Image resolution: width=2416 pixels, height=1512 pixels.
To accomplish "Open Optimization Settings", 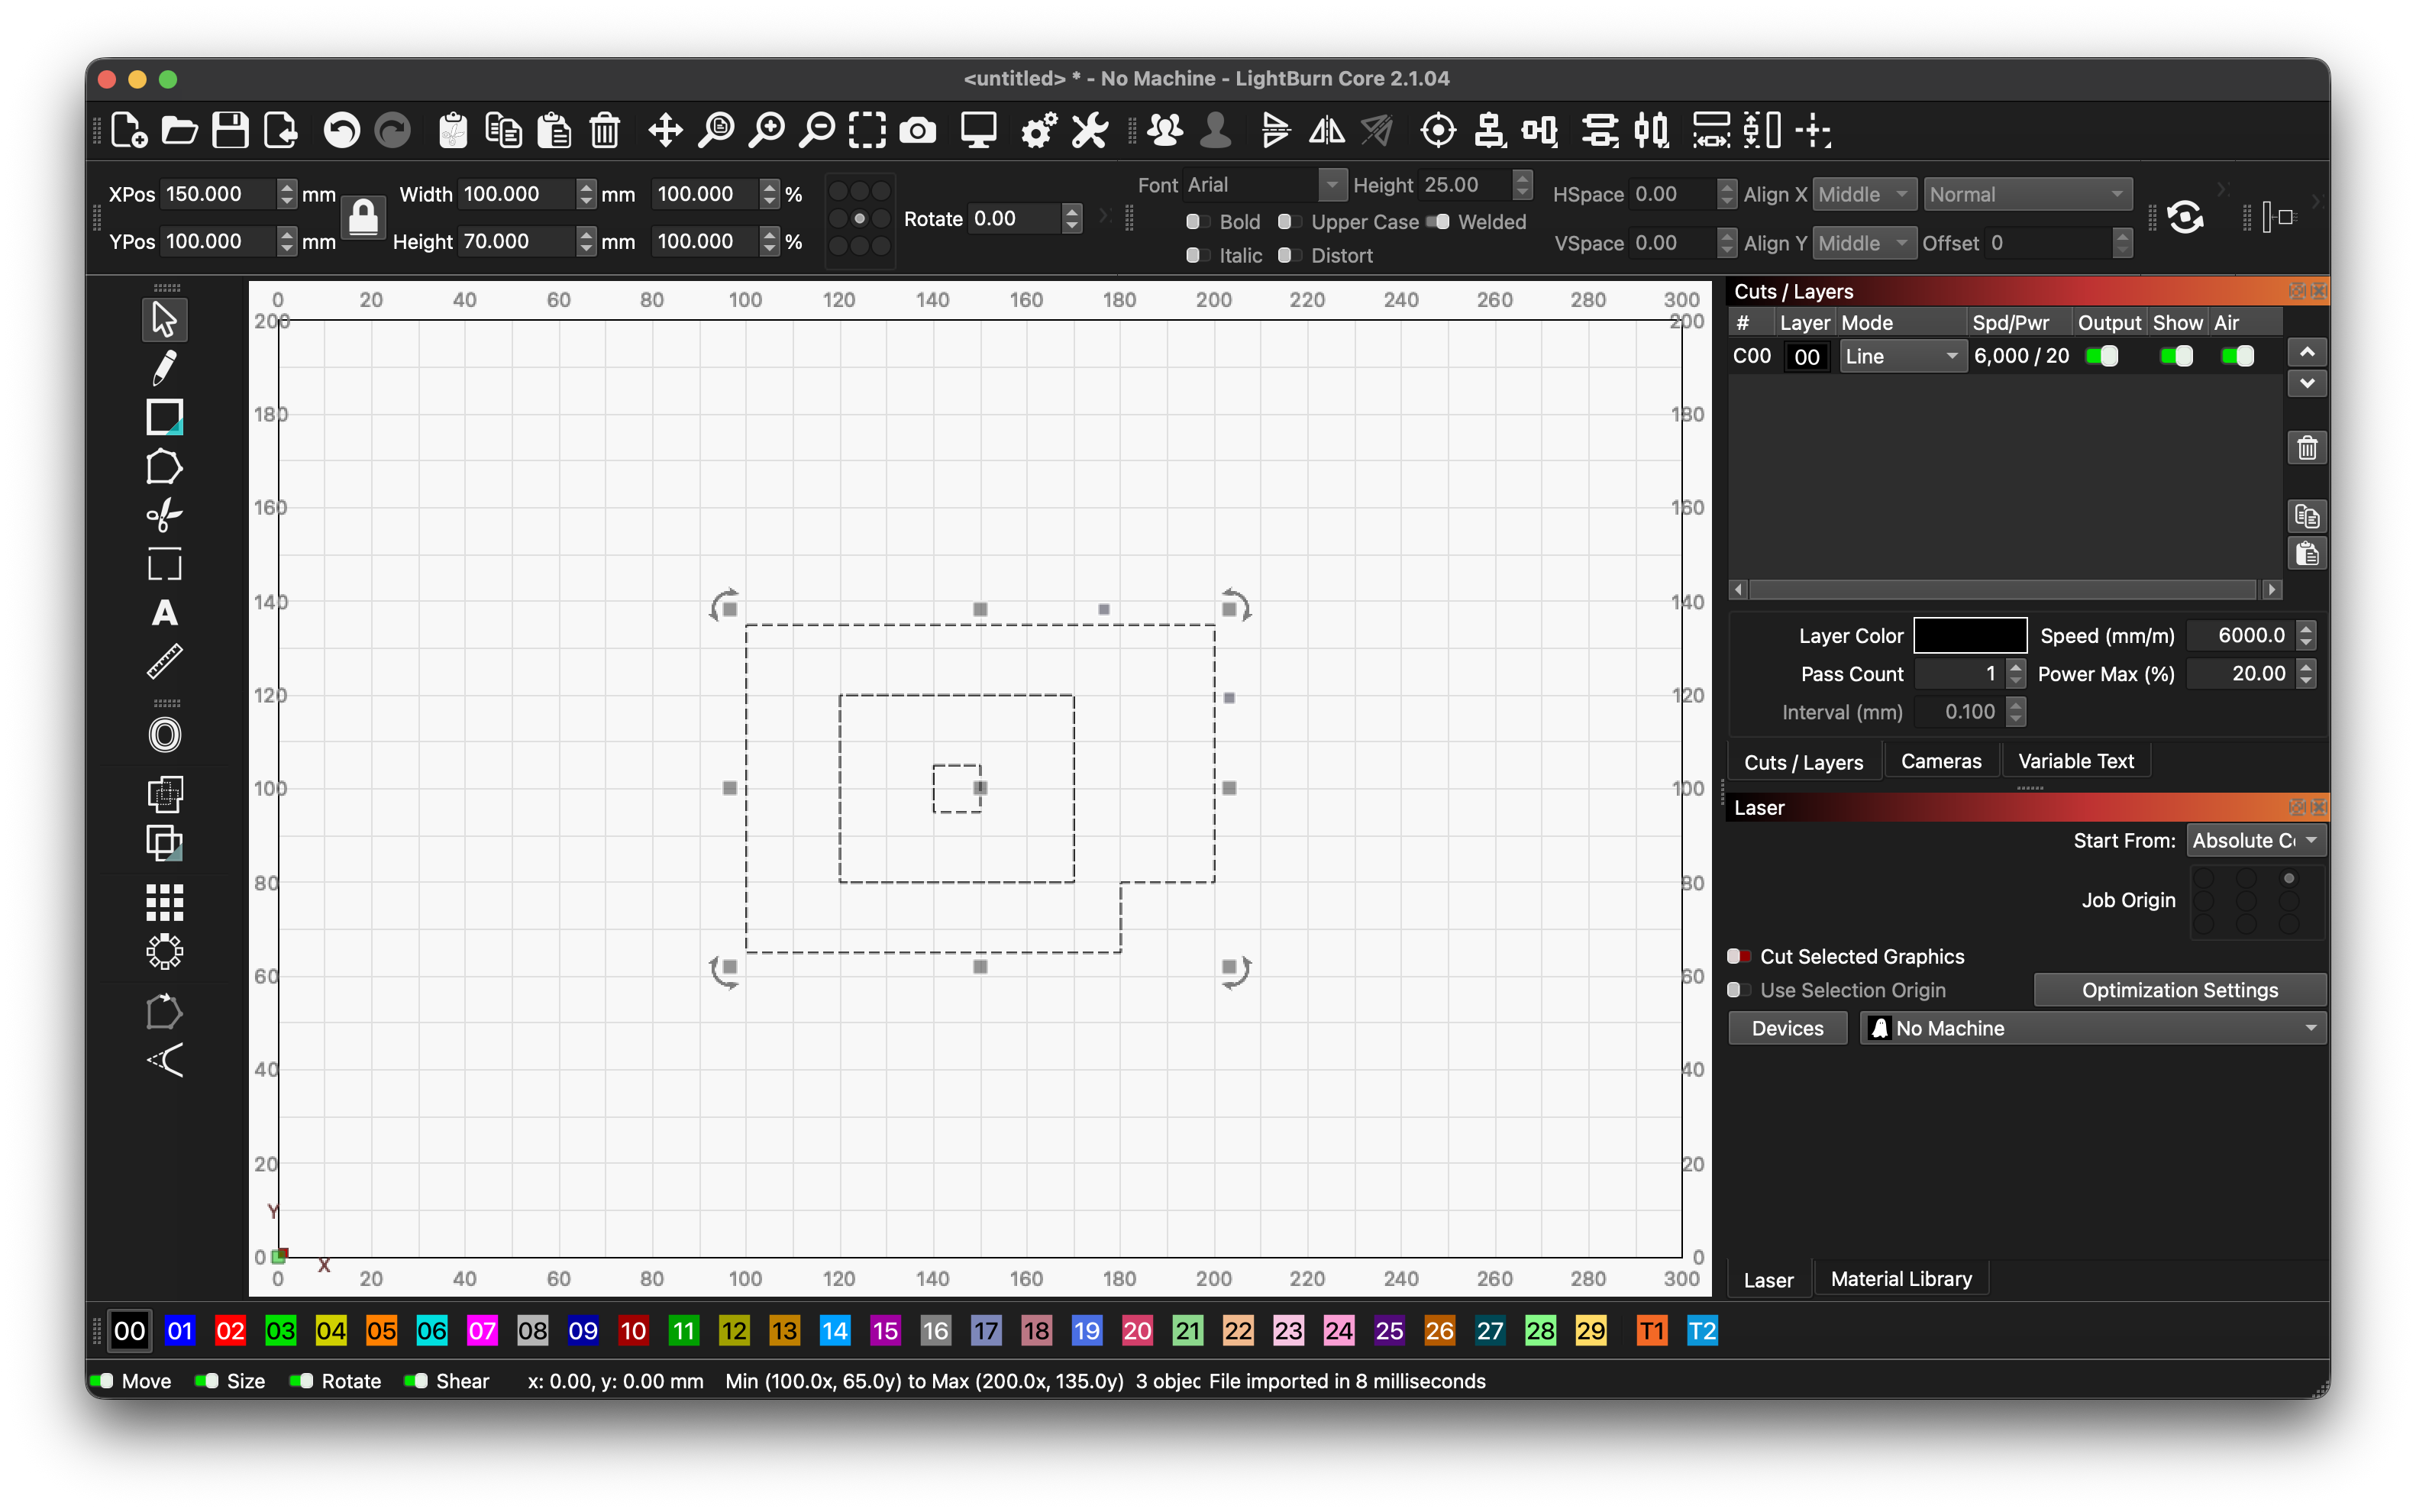I will click(2179, 990).
